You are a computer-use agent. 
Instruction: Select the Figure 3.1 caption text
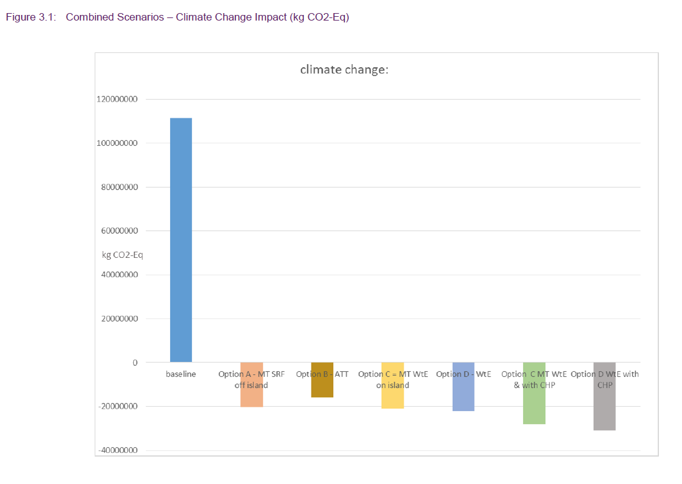point(178,17)
